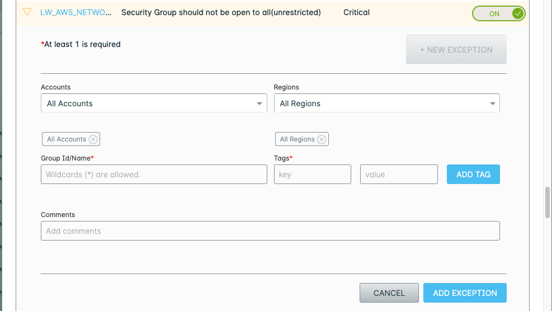
Task: Click the Critical severity label
Action: point(356,12)
